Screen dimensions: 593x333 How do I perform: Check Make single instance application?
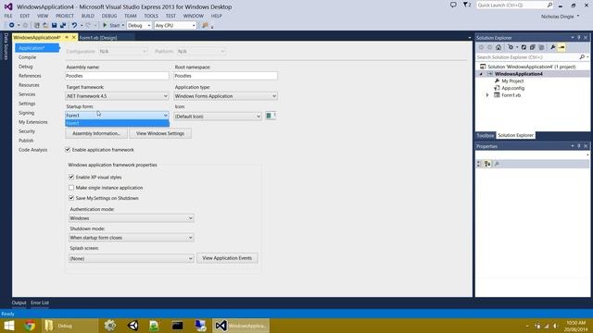pyautogui.click(x=71, y=188)
